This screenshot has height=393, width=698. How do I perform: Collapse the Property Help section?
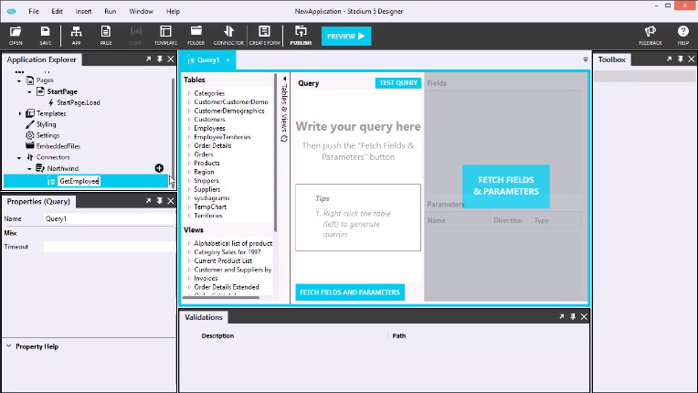(8, 345)
